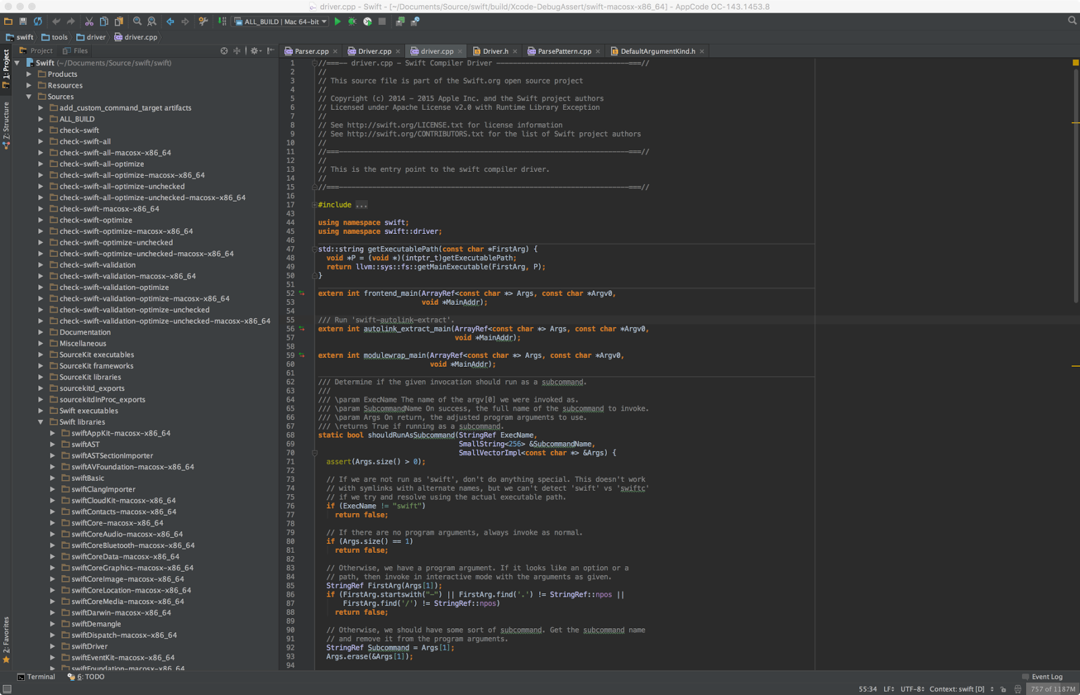1080x695 pixels.
Task: Cut selection with the scissors icon
Action: 89,22
